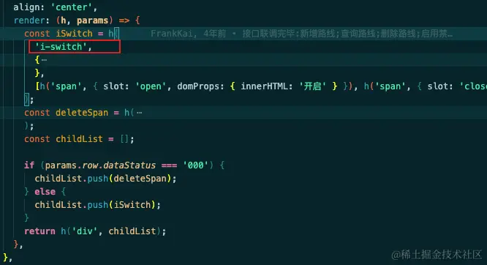The image size is (487, 265).
Task: Click the return keyword
Action: click(x=39, y=231)
